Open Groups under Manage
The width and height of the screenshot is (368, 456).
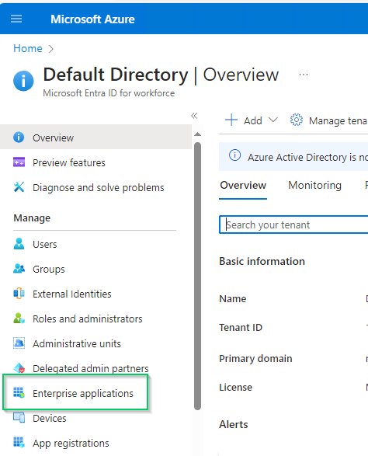pos(49,270)
